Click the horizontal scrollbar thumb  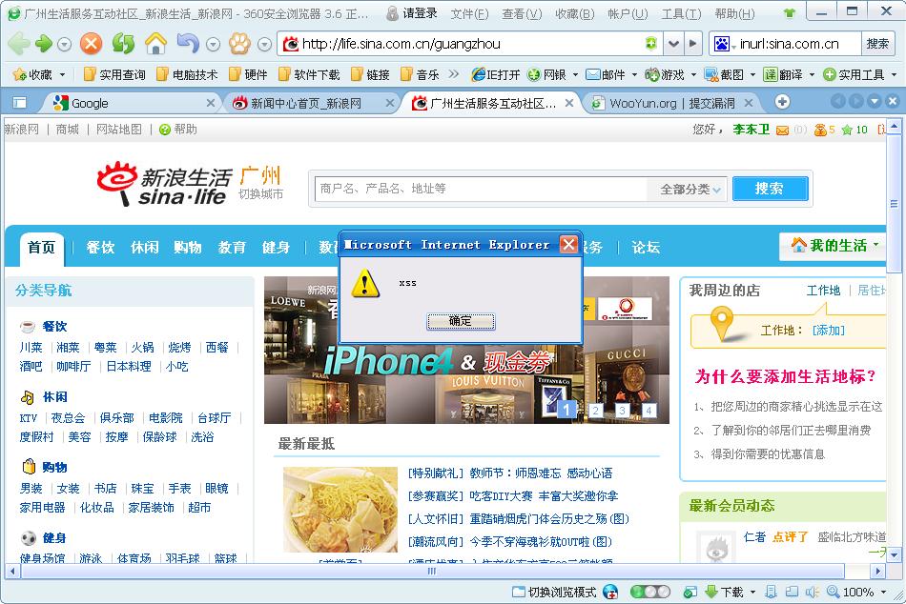click(x=432, y=571)
